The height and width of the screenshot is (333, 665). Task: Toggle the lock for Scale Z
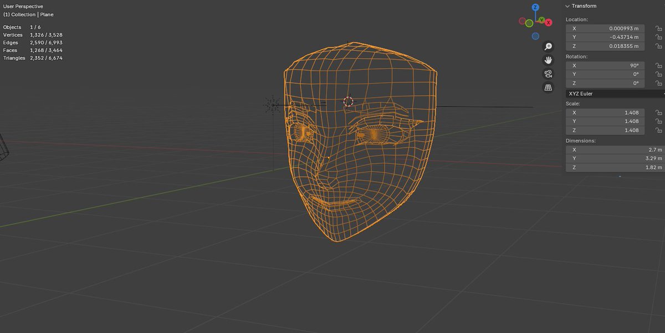tap(658, 130)
